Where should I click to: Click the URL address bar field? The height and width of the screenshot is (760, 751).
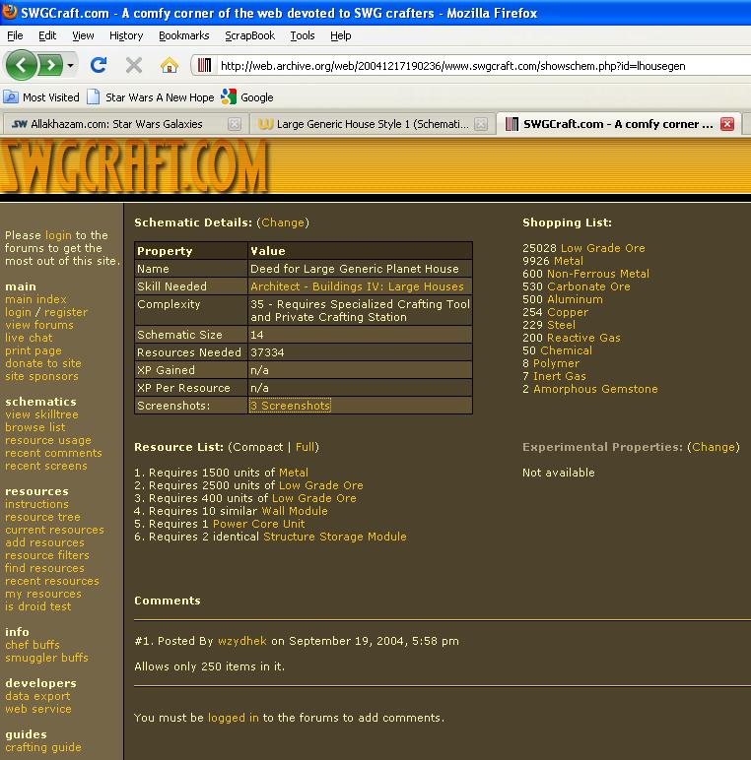(x=473, y=66)
